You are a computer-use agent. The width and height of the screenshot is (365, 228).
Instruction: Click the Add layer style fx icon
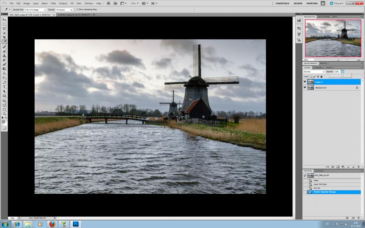click(x=333, y=167)
